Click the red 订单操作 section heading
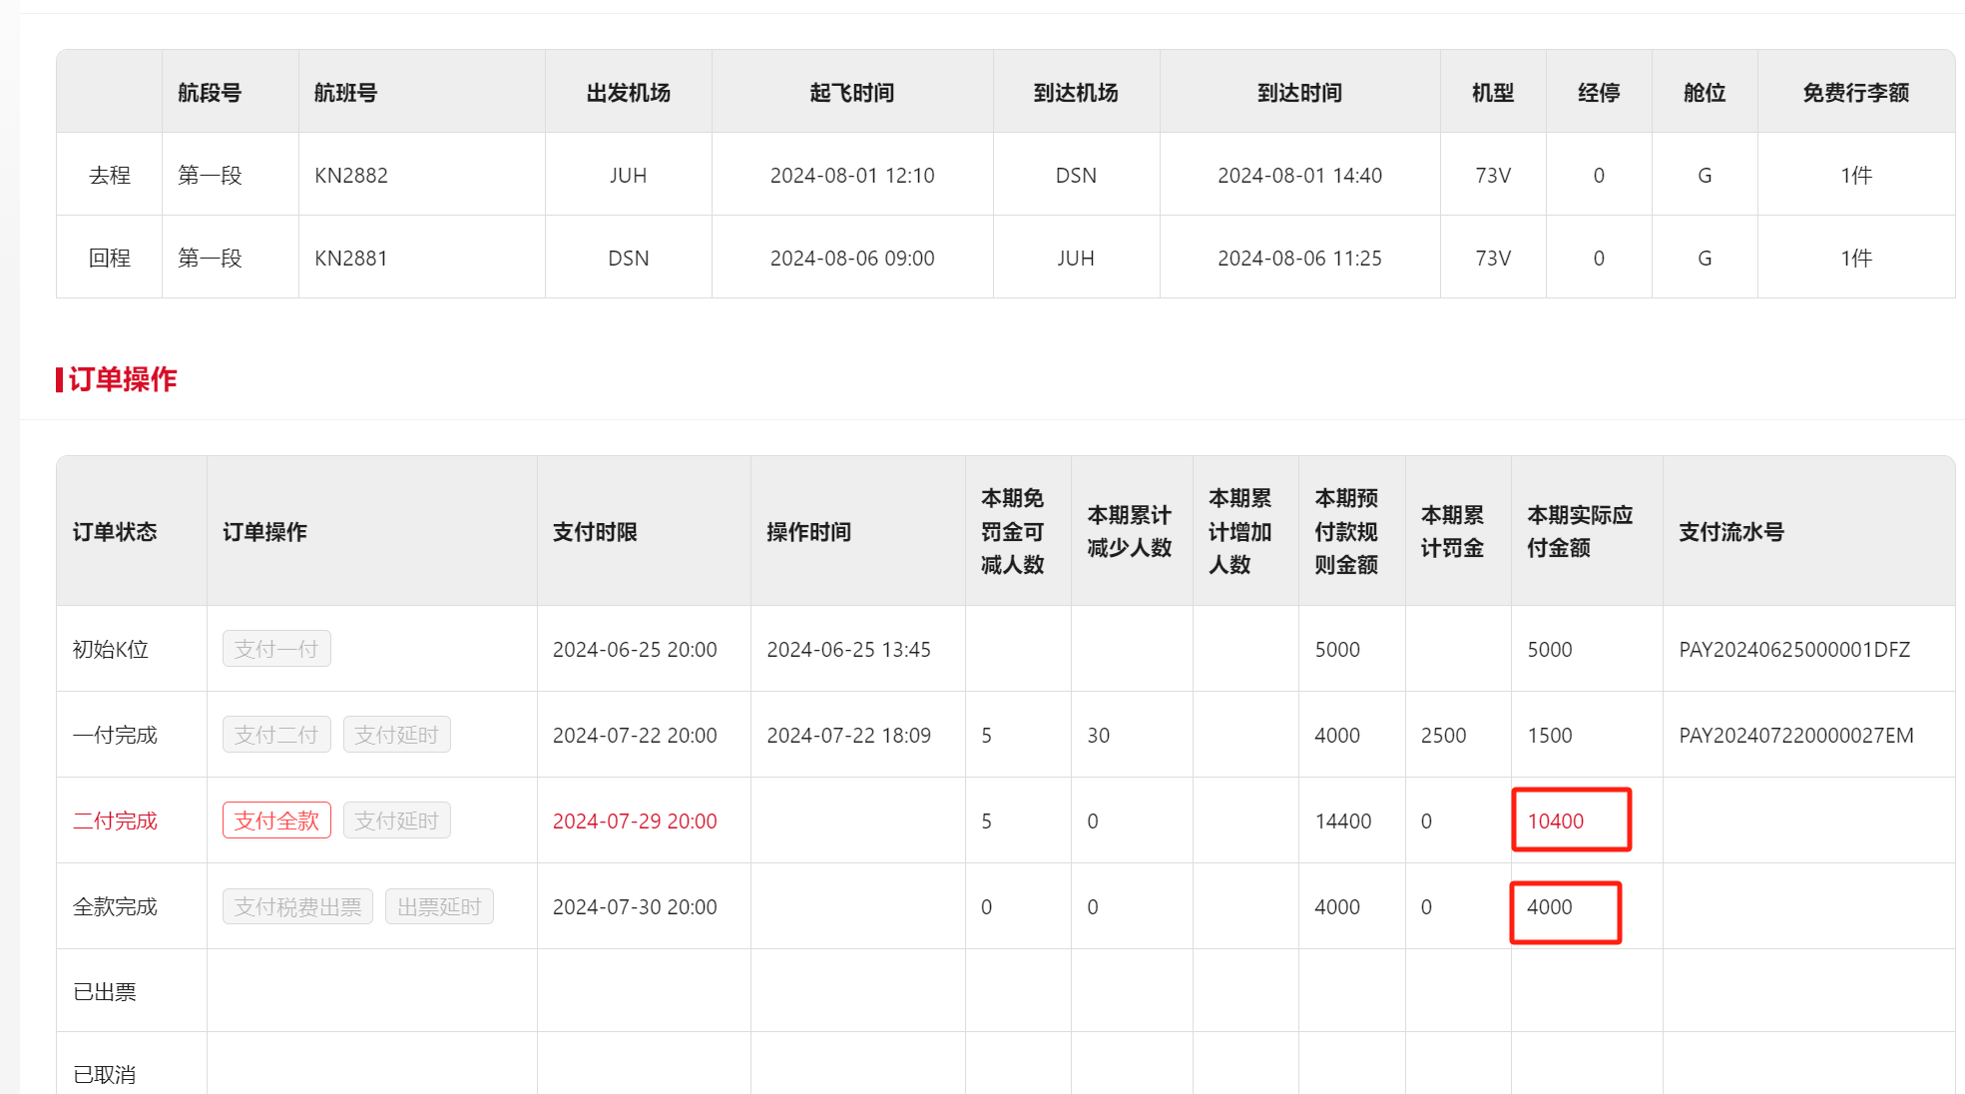1965x1094 pixels. pyautogui.click(x=122, y=379)
